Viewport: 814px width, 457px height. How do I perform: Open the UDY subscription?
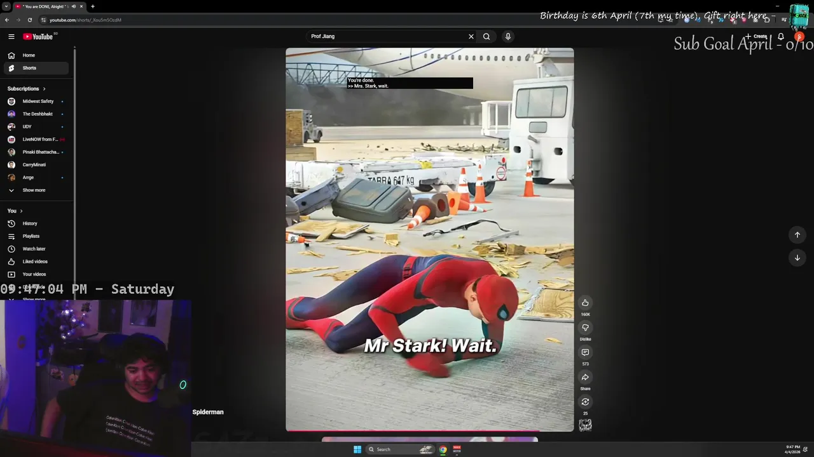(36, 127)
